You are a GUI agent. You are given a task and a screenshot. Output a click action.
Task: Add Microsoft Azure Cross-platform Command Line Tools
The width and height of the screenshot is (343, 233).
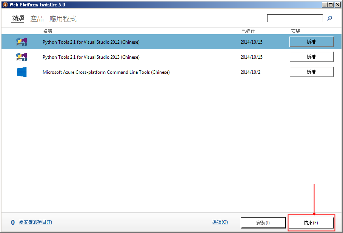click(312, 72)
